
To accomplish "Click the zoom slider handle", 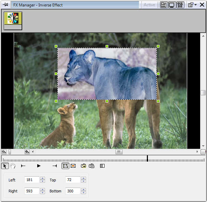I will coord(10,152).
